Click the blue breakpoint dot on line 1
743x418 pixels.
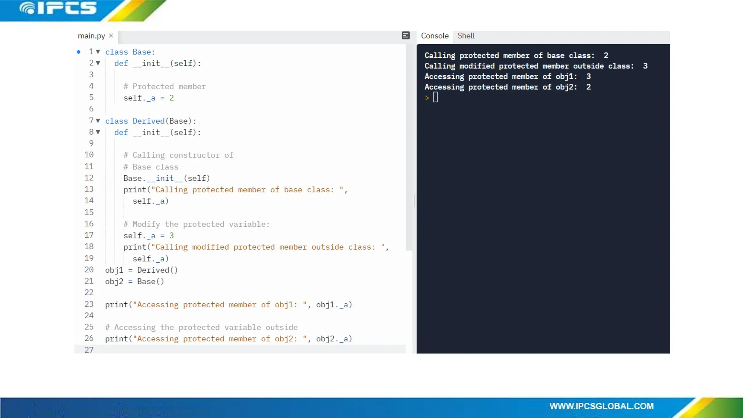[x=78, y=52]
